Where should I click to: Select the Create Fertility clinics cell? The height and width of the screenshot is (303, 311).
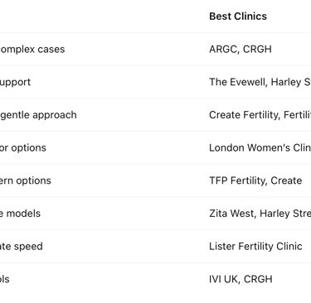[x=260, y=115]
